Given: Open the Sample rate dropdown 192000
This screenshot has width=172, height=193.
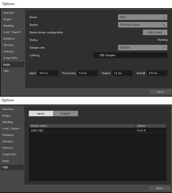Looking at the screenshot, I should click(x=143, y=48).
